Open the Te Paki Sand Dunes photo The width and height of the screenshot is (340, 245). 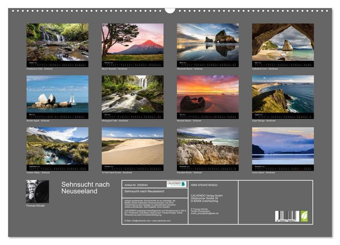(x=132, y=146)
